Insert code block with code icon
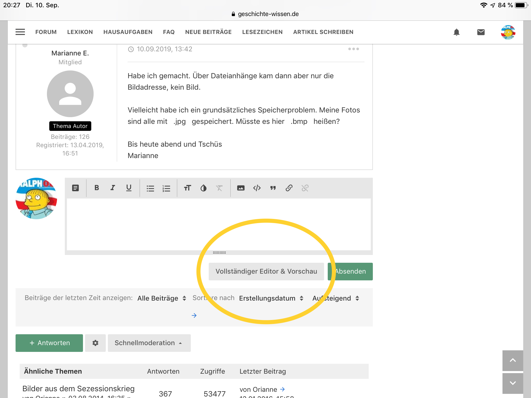 click(257, 188)
